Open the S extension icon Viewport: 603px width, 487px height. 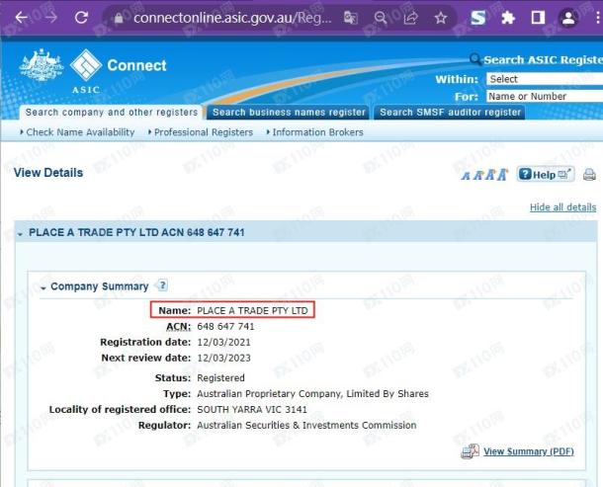click(478, 18)
